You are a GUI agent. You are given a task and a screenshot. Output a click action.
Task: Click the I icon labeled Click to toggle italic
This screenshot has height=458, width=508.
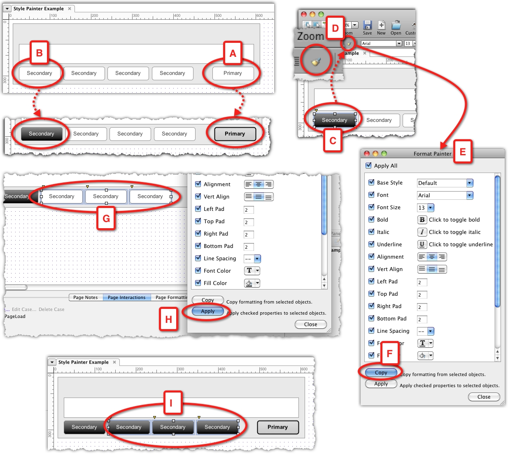[x=422, y=232]
